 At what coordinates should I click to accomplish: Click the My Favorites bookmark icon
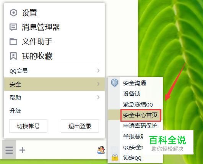pyautogui.click(x=13, y=56)
